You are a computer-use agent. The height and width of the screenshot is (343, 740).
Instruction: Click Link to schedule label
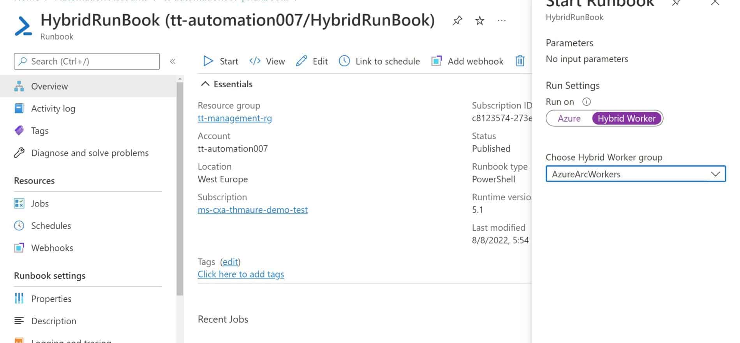388,61
